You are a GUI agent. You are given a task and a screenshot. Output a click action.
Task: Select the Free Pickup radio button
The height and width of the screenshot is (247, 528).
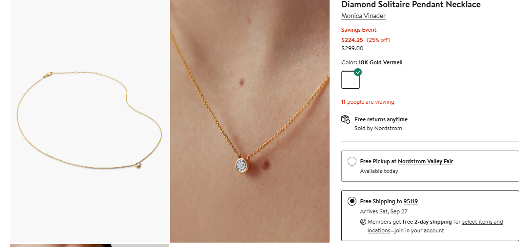[352, 161]
